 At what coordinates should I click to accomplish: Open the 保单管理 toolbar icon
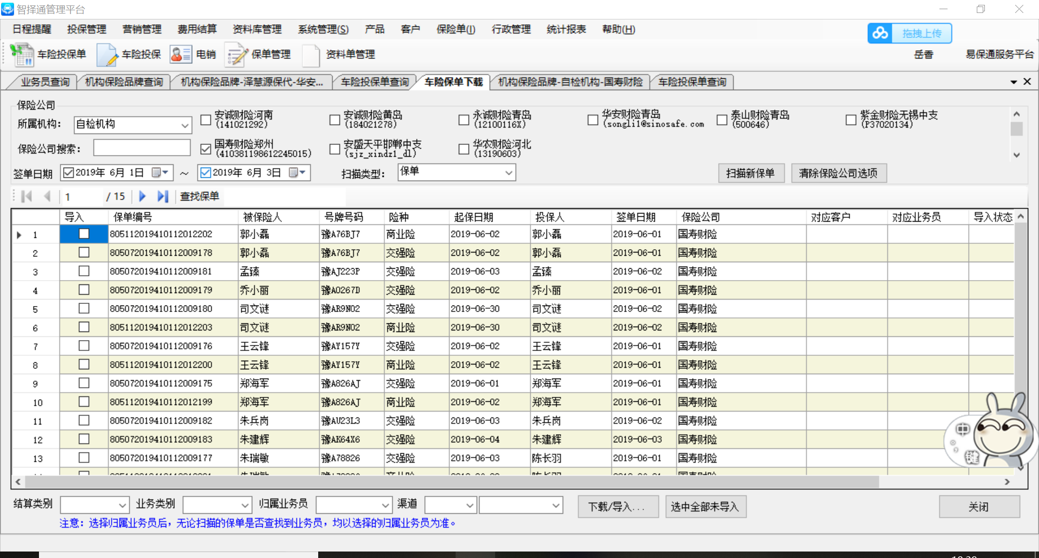[x=236, y=55]
